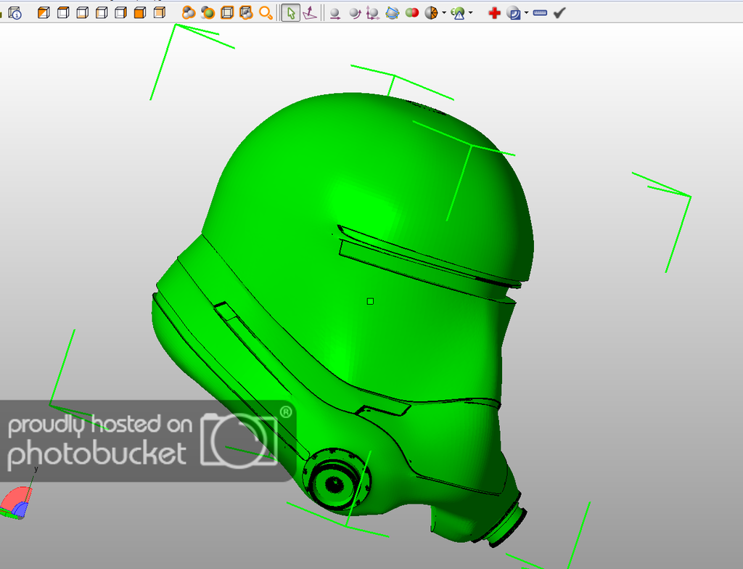Switch to the isometric view cube
This screenshot has height=569, width=743.
43,13
